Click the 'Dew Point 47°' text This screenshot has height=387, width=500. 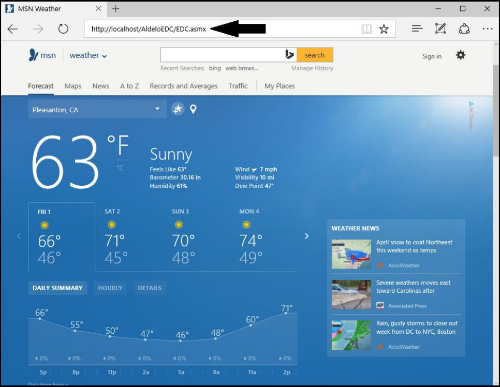(255, 186)
